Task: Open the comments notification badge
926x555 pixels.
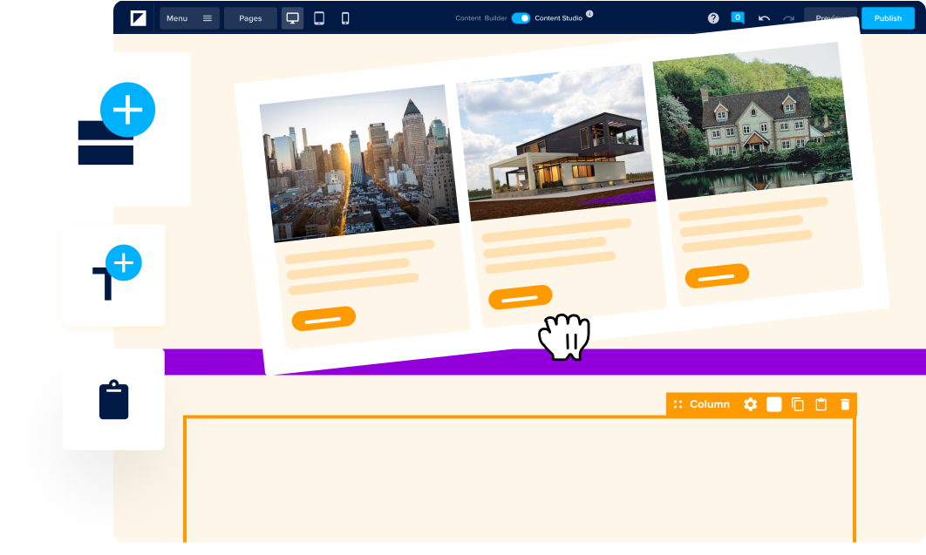Action: 738,17
